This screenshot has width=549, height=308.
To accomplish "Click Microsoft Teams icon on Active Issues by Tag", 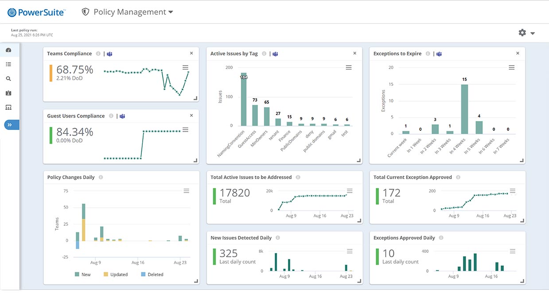I will [x=275, y=53].
